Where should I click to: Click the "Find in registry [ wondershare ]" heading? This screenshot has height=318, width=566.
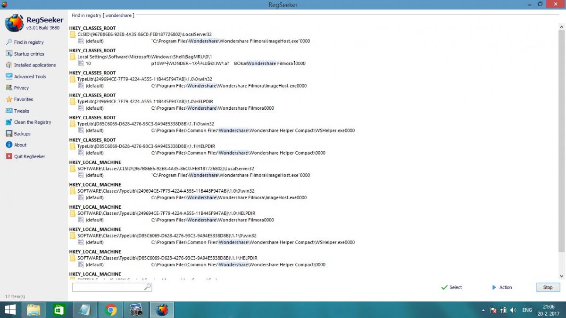pos(103,16)
